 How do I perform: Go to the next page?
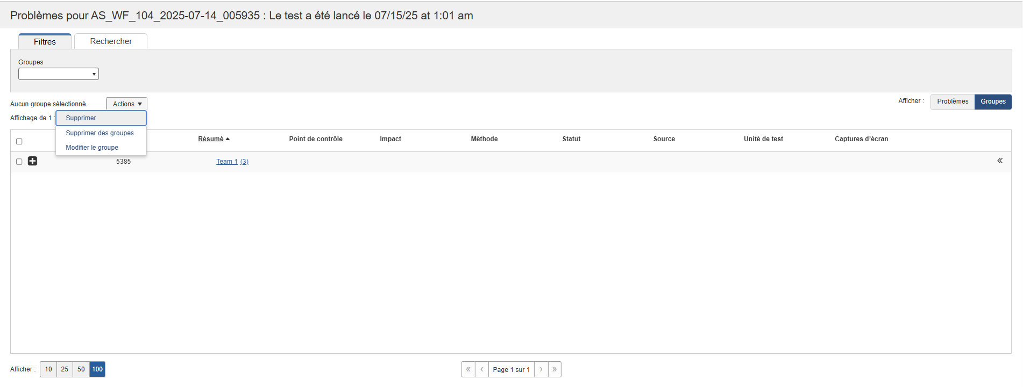point(541,369)
